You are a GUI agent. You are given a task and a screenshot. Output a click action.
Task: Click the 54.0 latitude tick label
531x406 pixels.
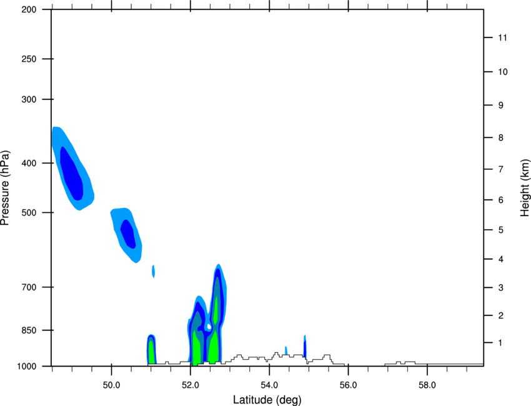click(269, 385)
